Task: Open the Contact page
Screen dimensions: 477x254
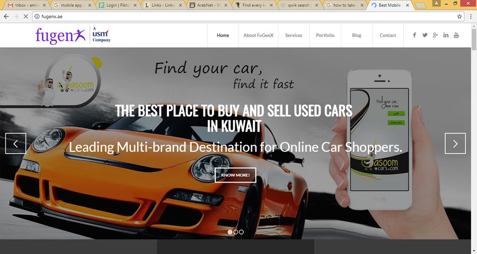Action: click(388, 35)
